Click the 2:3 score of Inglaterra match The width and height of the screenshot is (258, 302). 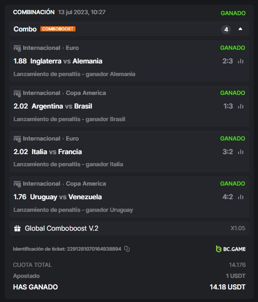(228, 61)
